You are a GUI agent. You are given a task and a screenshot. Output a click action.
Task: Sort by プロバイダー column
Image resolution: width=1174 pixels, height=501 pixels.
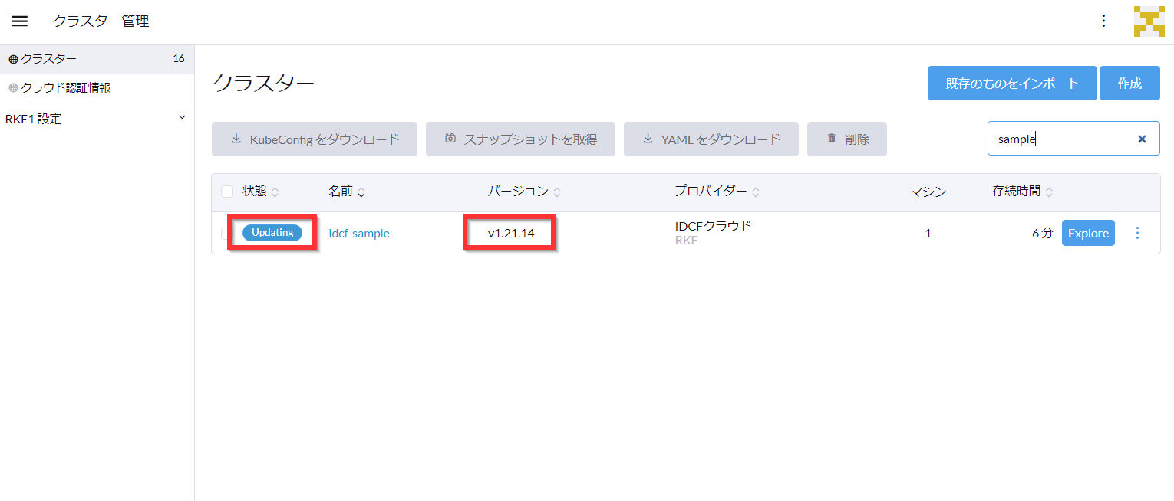pyautogui.click(x=717, y=192)
